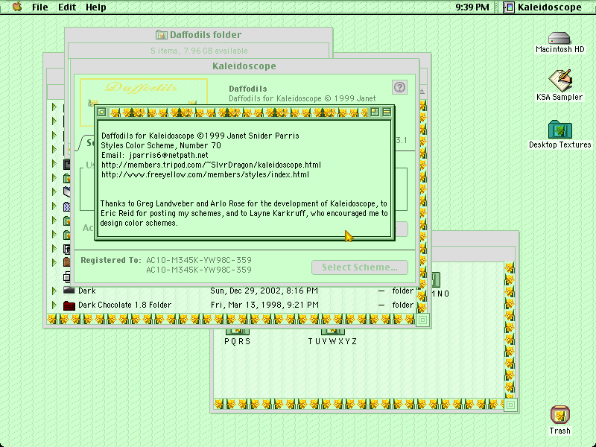Select the T U V W X Y Z folder label
596x447 pixels.
click(x=332, y=341)
